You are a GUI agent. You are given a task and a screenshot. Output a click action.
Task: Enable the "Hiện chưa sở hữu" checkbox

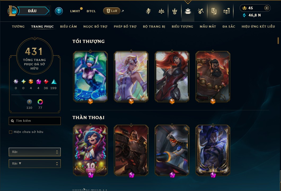click(x=11, y=132)
